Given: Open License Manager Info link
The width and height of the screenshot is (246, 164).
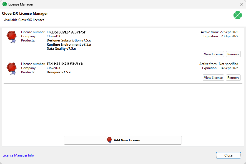Looking at the screenshot, I should 18,155.
